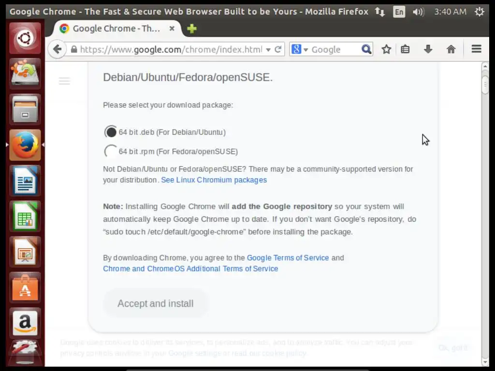Click the scrollbar down arrow
The image size is (495, 371).
485,362
